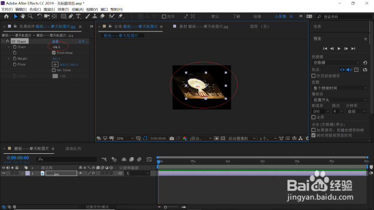
Task: Open the graph editor icon
Action: click(150, 160)
